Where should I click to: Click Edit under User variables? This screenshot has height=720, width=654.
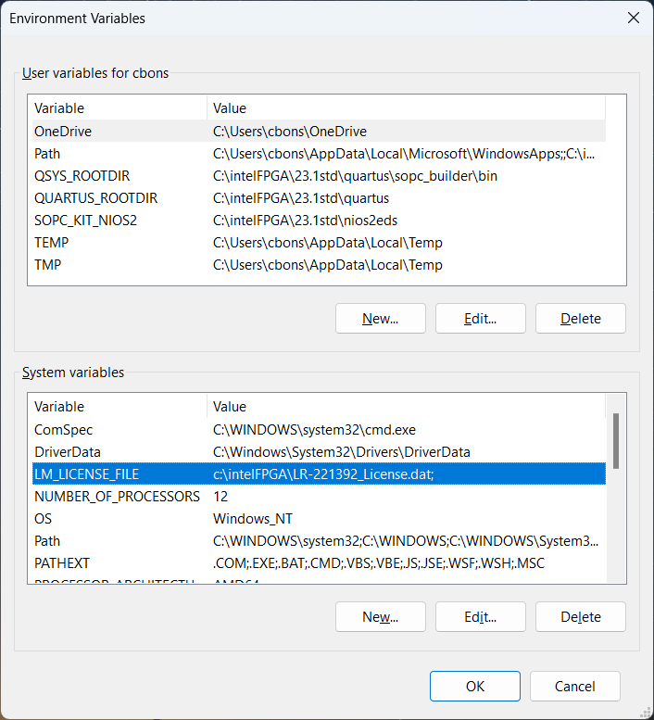point(480,318)
